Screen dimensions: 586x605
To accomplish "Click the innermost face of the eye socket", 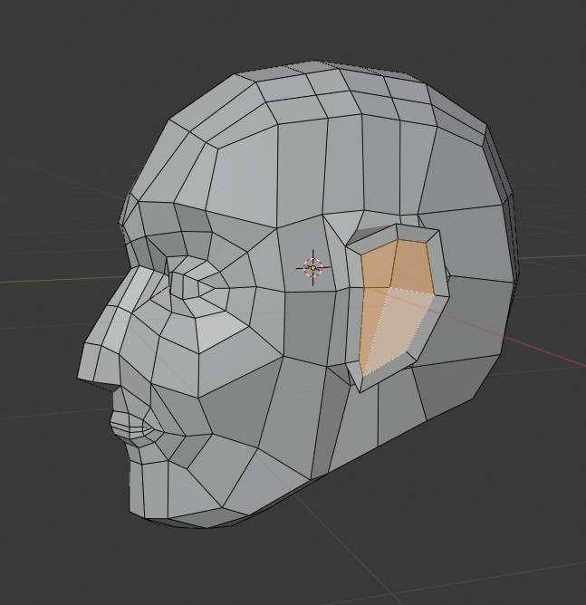I will point(190,285).
